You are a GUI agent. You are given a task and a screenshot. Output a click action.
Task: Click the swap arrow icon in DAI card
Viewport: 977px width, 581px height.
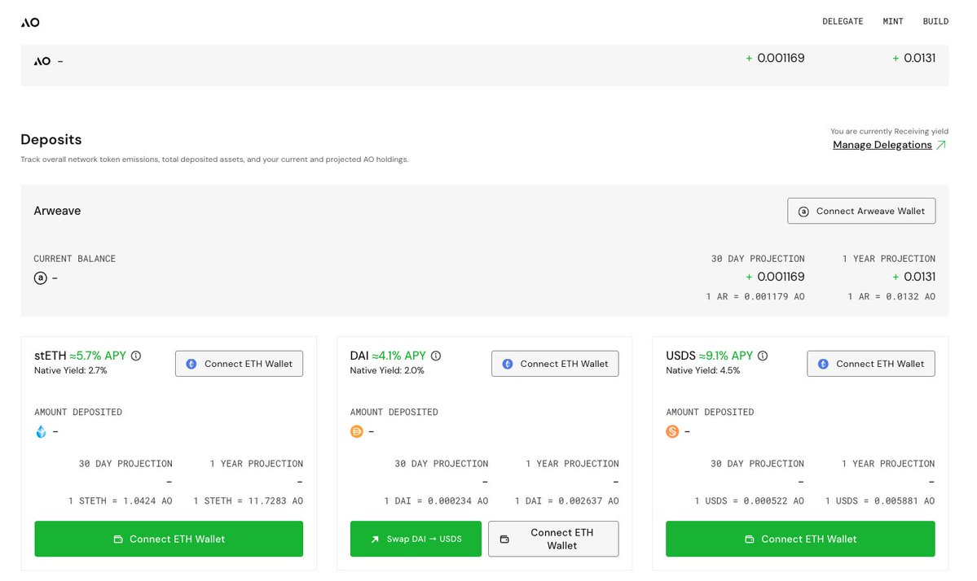coord(375,539)
